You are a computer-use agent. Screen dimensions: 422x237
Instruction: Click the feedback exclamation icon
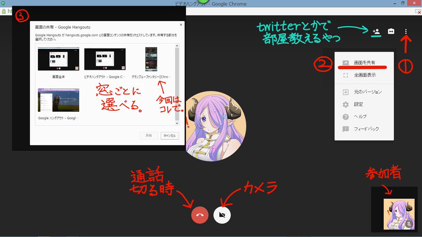pos(346,129)
